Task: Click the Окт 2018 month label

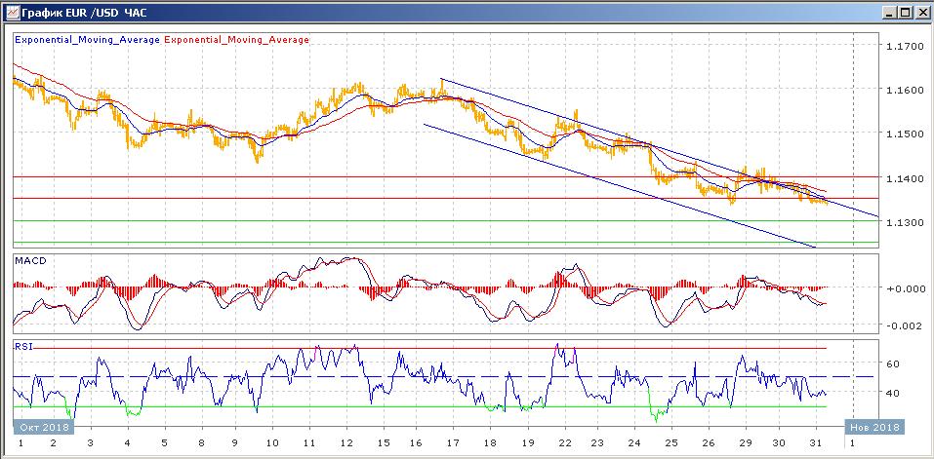Action: point(40,427)
